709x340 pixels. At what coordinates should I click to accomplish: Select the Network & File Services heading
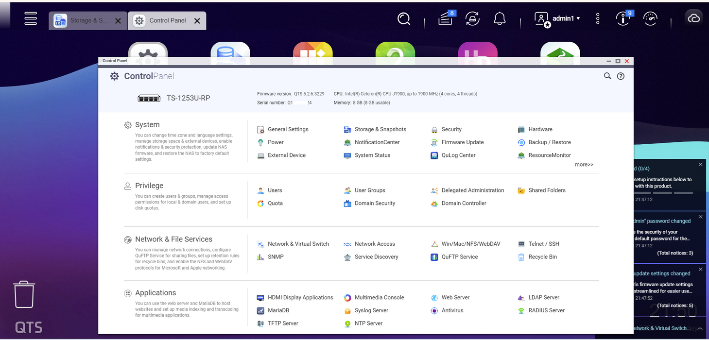[173, 239]
